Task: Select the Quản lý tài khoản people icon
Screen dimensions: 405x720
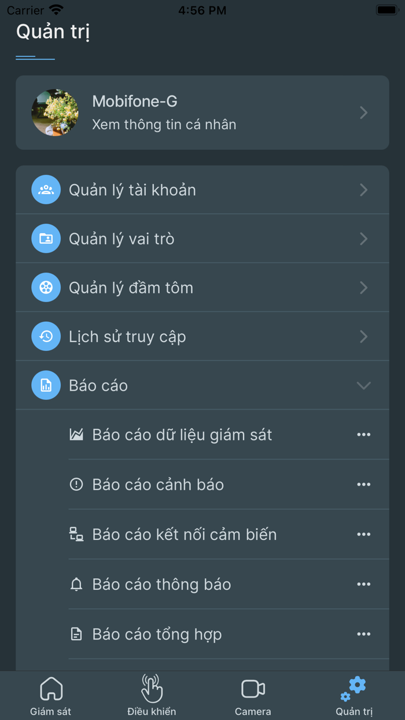Action: 46,189
